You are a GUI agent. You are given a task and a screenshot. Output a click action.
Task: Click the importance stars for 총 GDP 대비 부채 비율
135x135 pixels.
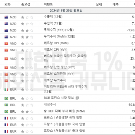tap(27, 112)
